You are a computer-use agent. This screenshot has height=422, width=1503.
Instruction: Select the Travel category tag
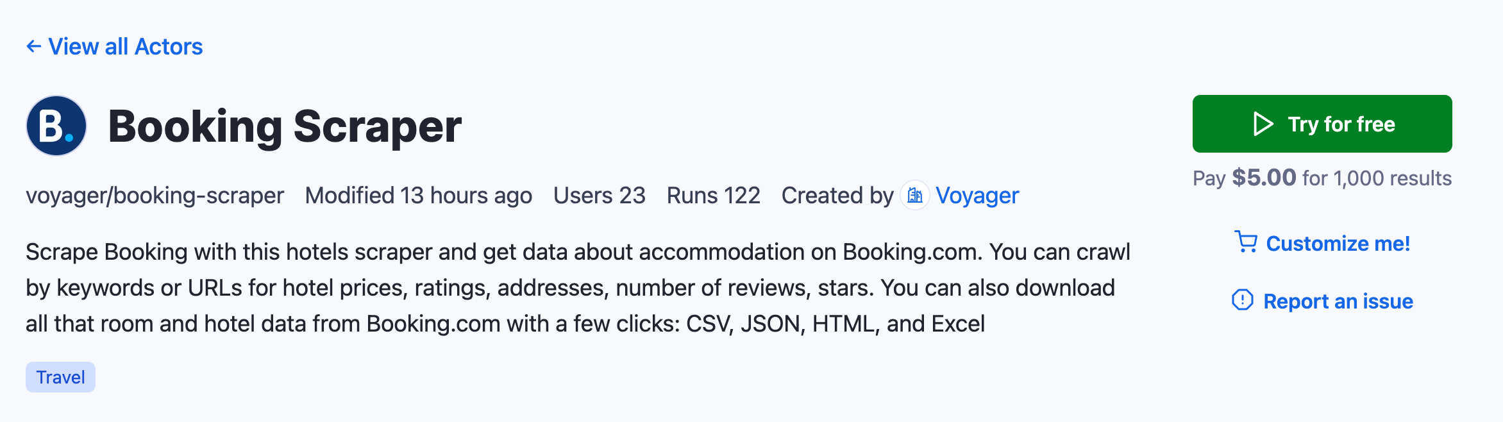coord(60,377)
